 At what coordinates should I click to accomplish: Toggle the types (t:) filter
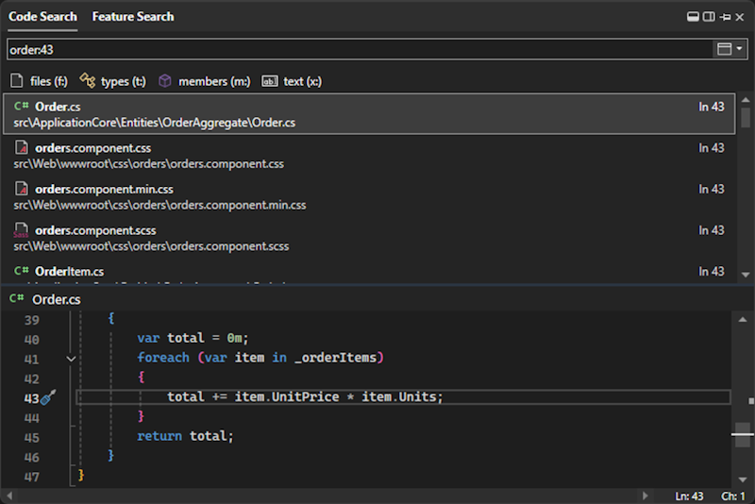click(x=112, y=81)
